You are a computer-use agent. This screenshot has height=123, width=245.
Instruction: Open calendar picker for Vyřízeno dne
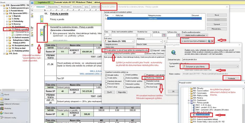point(179,35)
